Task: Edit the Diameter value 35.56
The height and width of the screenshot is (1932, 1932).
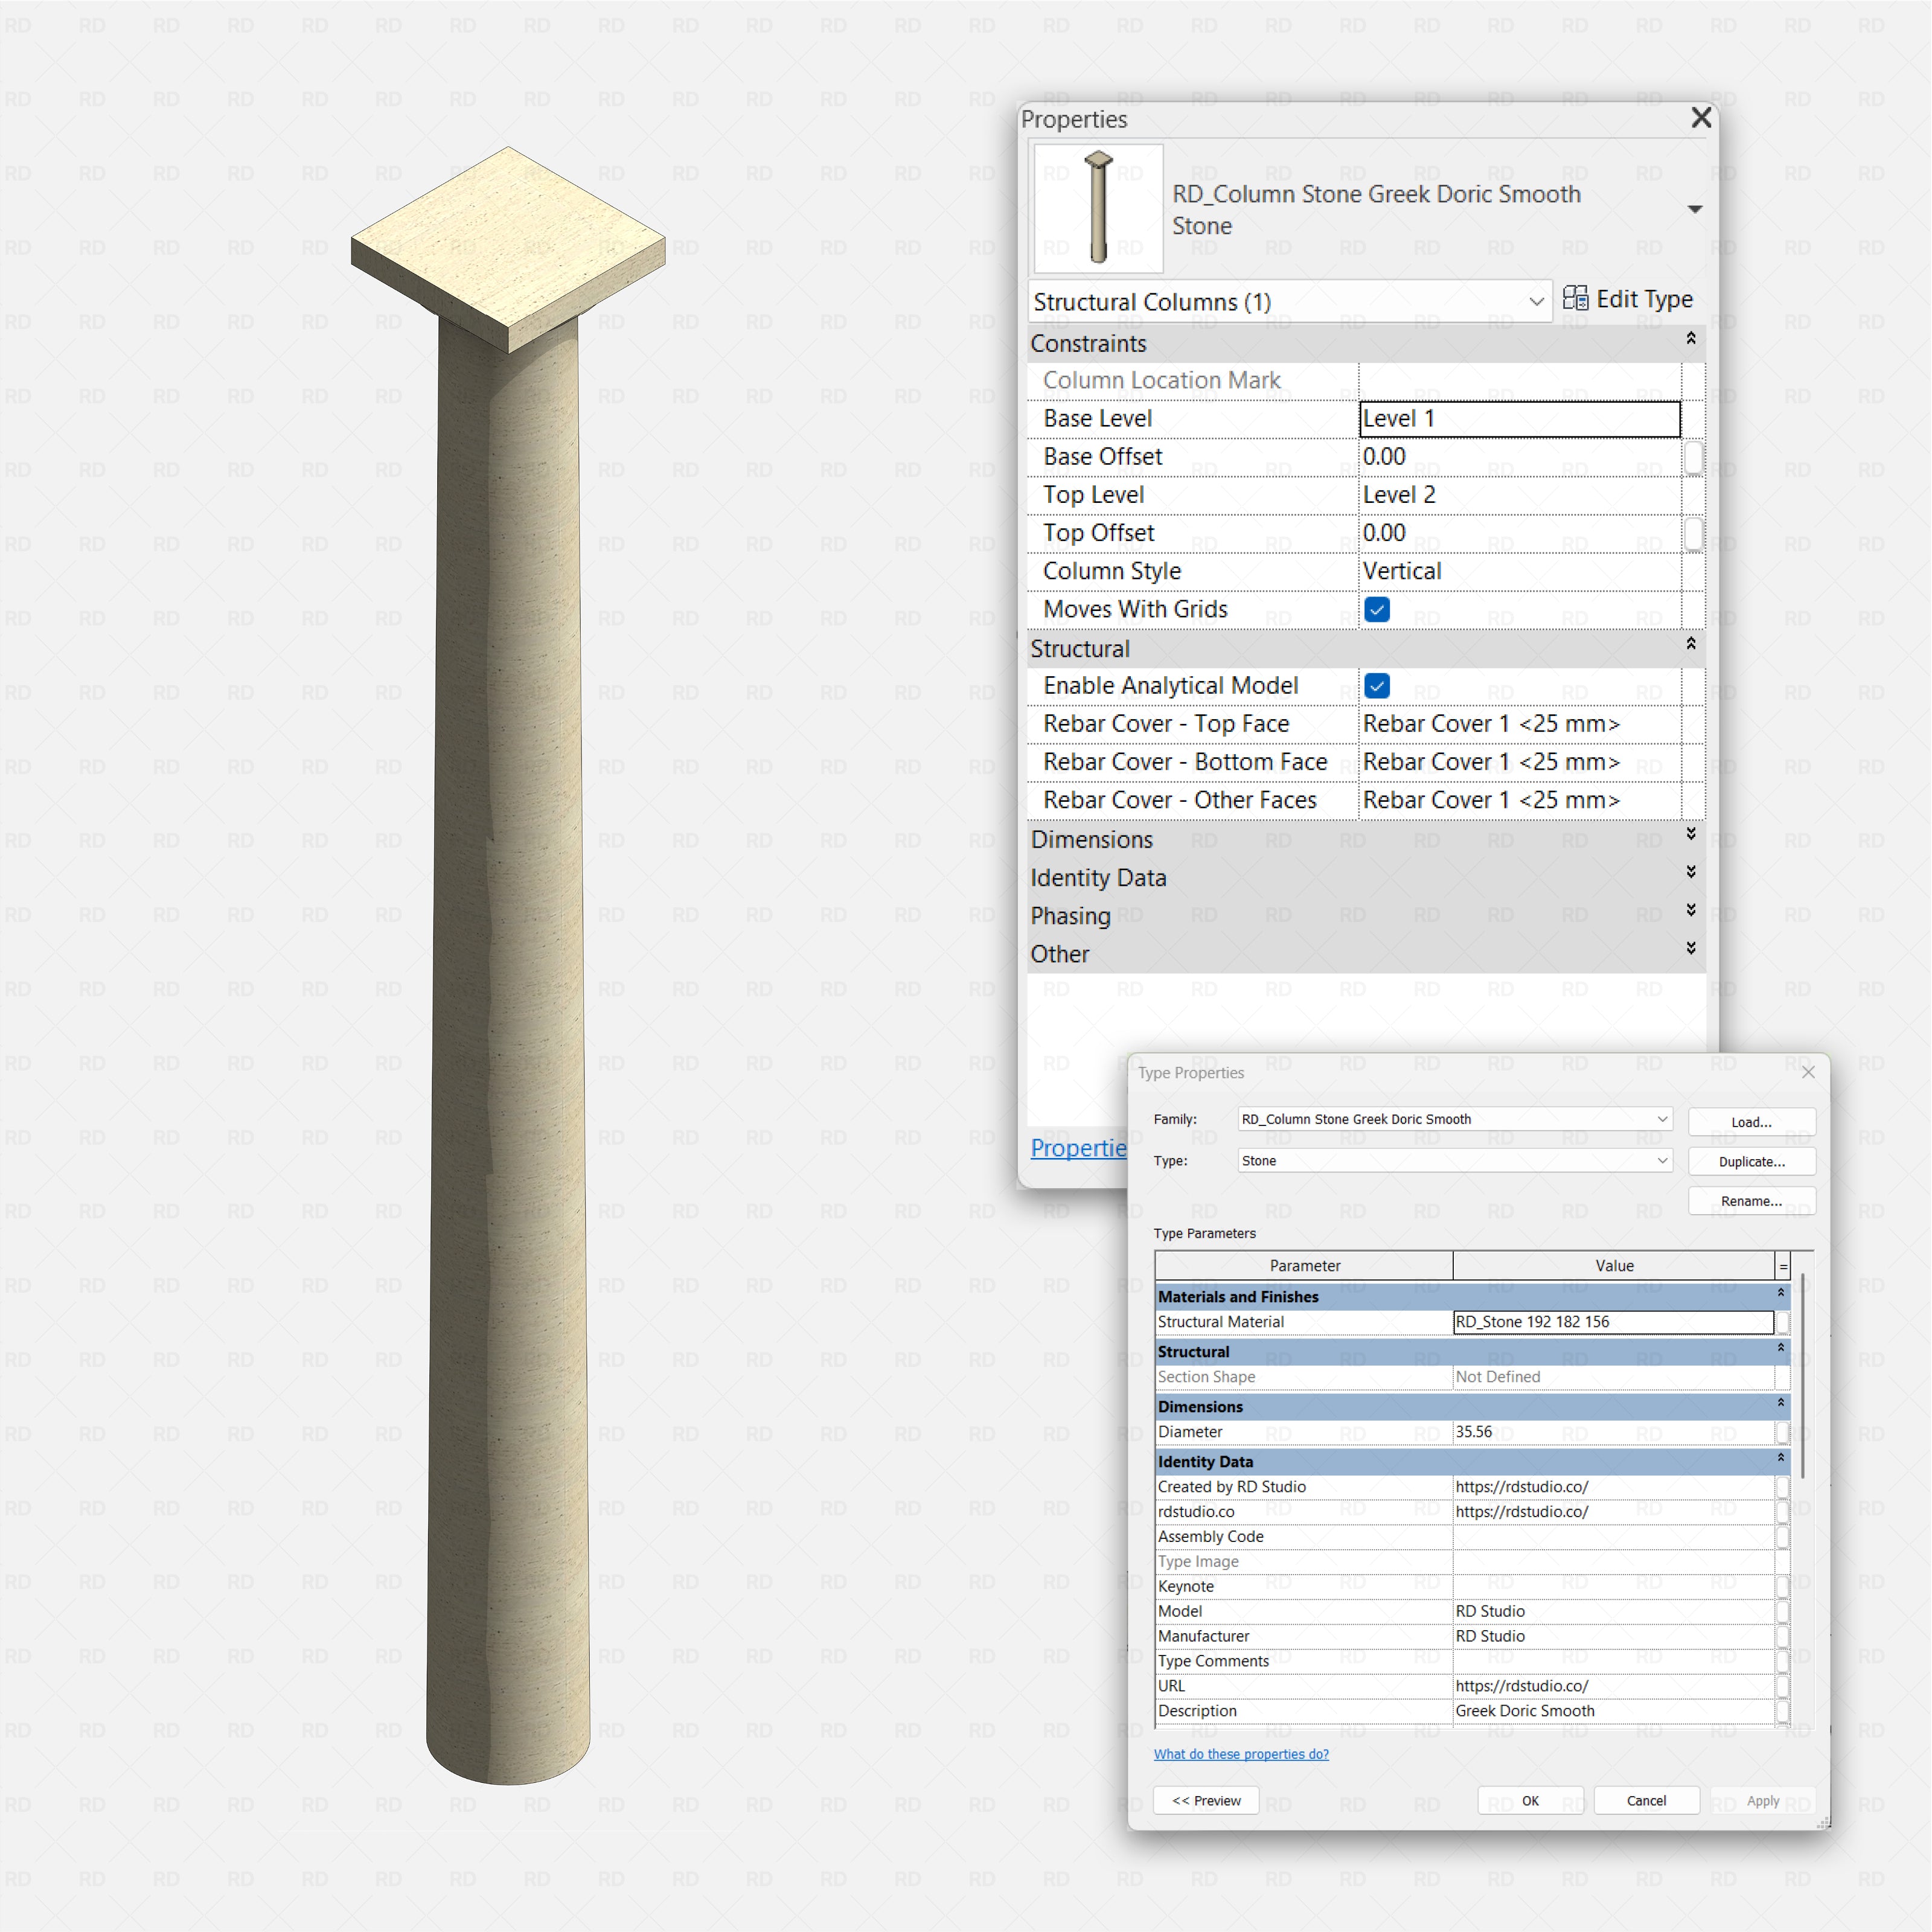Action: (1550, 1432)
